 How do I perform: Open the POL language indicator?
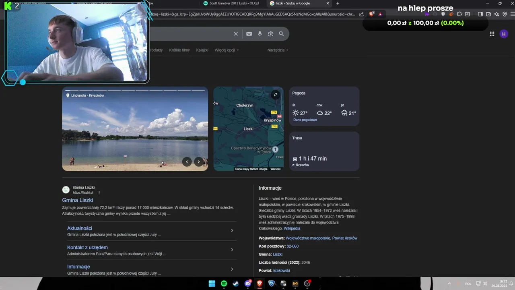468,284
